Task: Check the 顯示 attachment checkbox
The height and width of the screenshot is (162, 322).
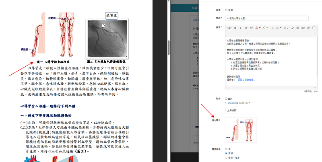Action: click(226, 98)
